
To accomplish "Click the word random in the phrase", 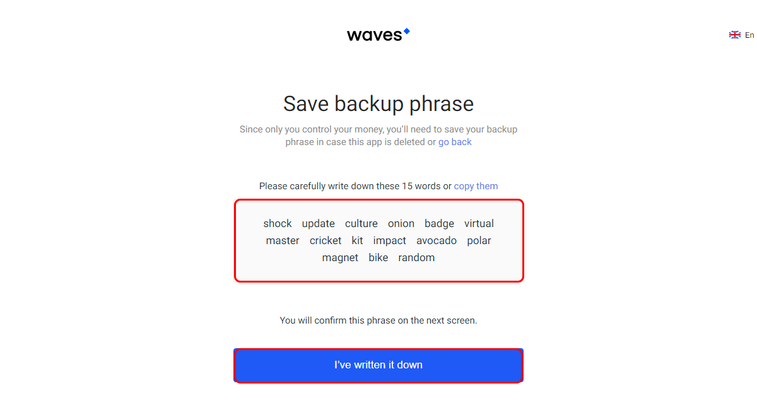I will [416, 257].
